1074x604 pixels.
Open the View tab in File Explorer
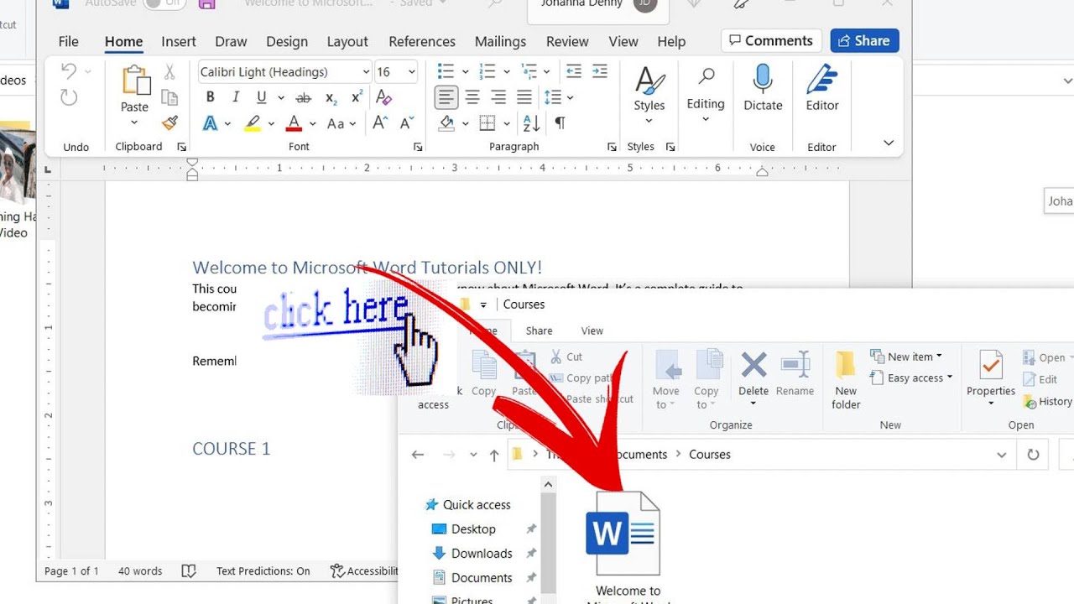pos(592,331)
